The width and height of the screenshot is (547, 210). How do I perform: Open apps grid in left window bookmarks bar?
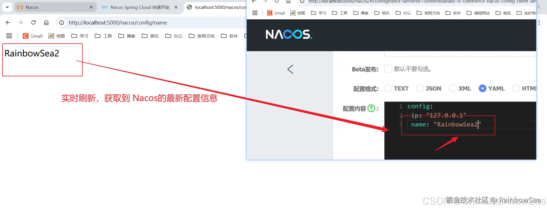(9, 36)
